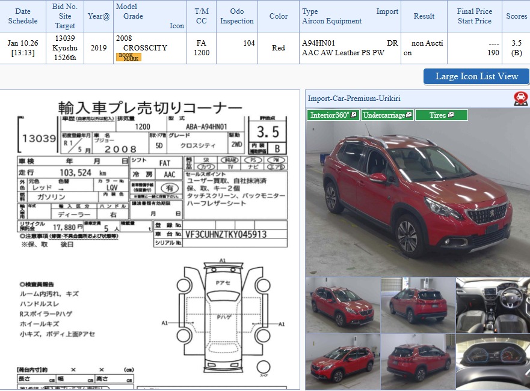Click the external-link icon on Tires
Viewport: 530px width, 391px height.
click(451, 115)
